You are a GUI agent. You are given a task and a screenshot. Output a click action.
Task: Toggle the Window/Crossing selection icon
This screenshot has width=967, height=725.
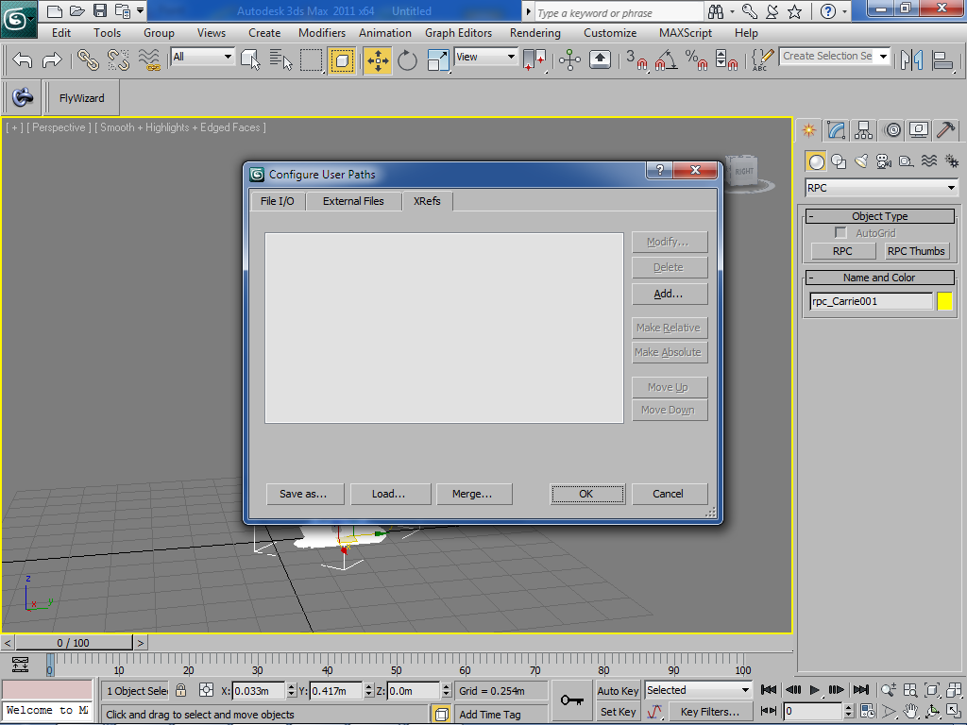pos(342,60)
